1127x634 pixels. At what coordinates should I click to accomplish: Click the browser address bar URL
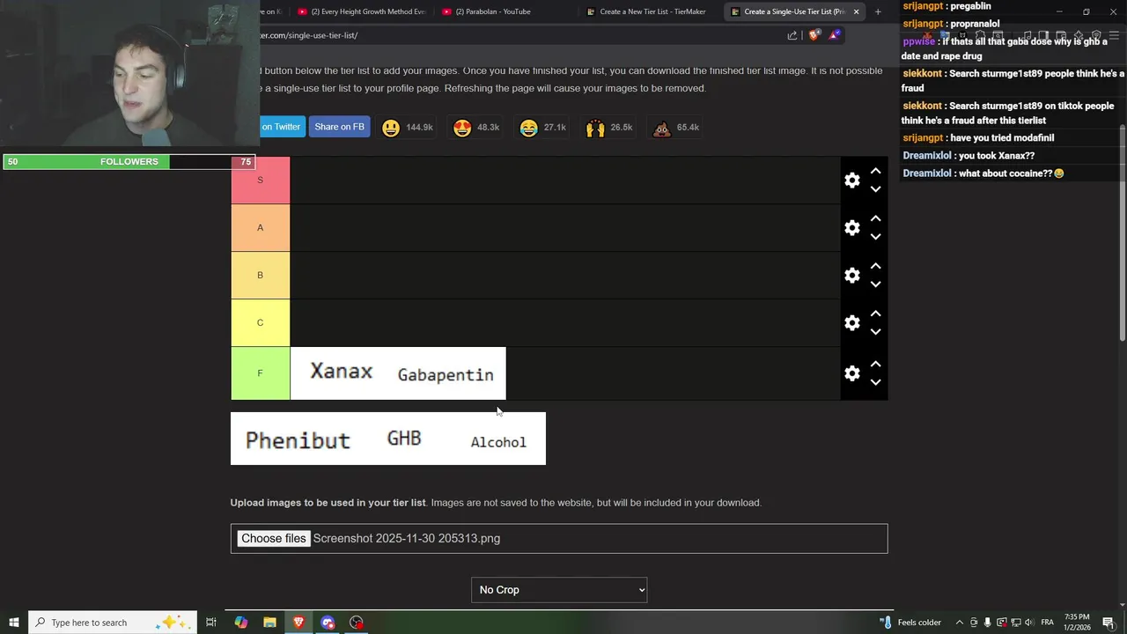tap(309, 35)
